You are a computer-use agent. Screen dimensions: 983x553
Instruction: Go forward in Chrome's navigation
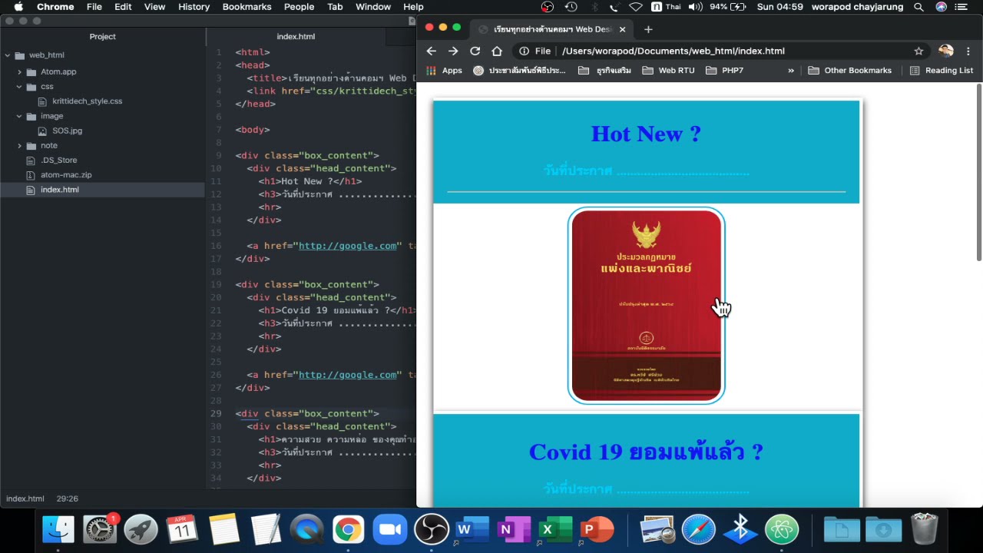(x=453, y=51)
